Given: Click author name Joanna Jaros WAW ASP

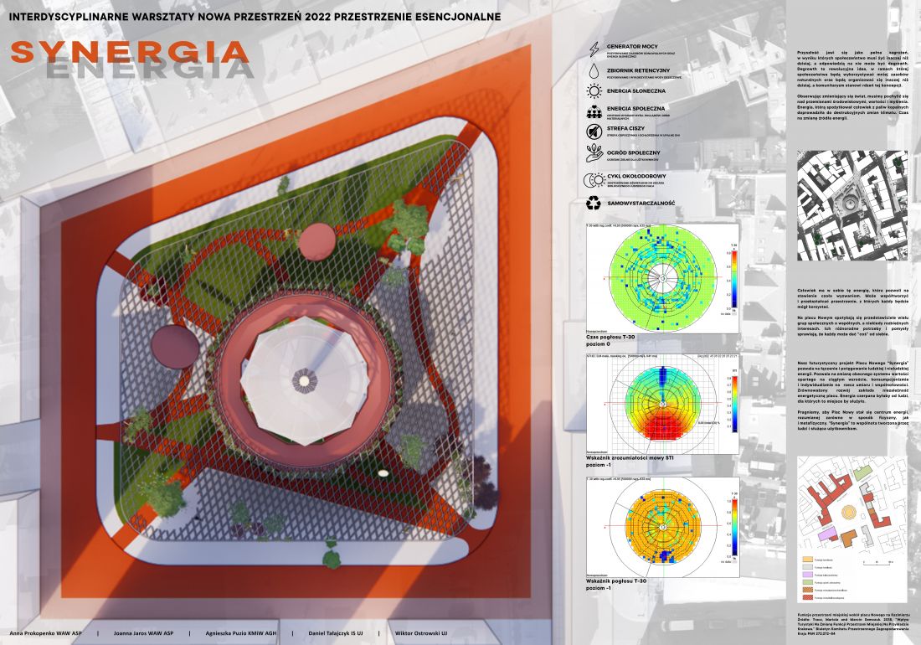Looking at the screenshot, I should [x=143, y=634].
